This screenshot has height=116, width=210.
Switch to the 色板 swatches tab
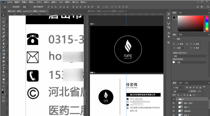click(x=180, y=13)
